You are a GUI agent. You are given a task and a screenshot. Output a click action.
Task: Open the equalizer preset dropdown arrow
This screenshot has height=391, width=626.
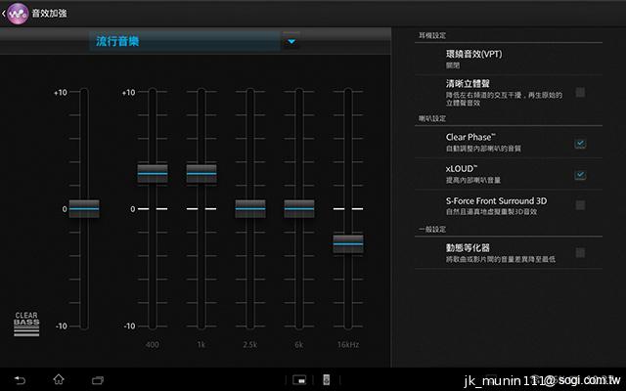click(291, 41)
